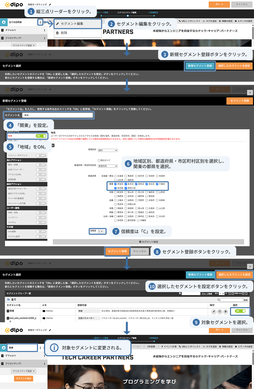Click the copy icon in the 関東 row
Image resolution: width=254 pixels, height=389 pixels.
click(x=220, y=311)
